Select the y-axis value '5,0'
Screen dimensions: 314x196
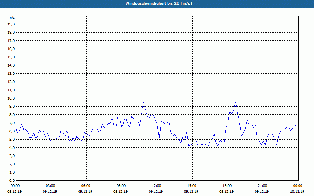pyautogui.click(x=12, y=140)
